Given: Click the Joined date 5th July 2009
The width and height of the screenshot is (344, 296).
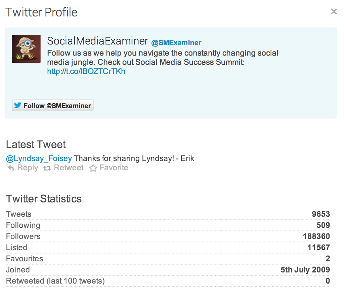Looking at the screenshot, I should (305, 270).
